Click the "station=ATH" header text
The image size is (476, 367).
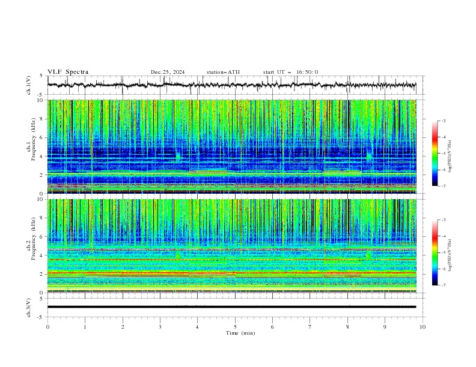[223, 72]
